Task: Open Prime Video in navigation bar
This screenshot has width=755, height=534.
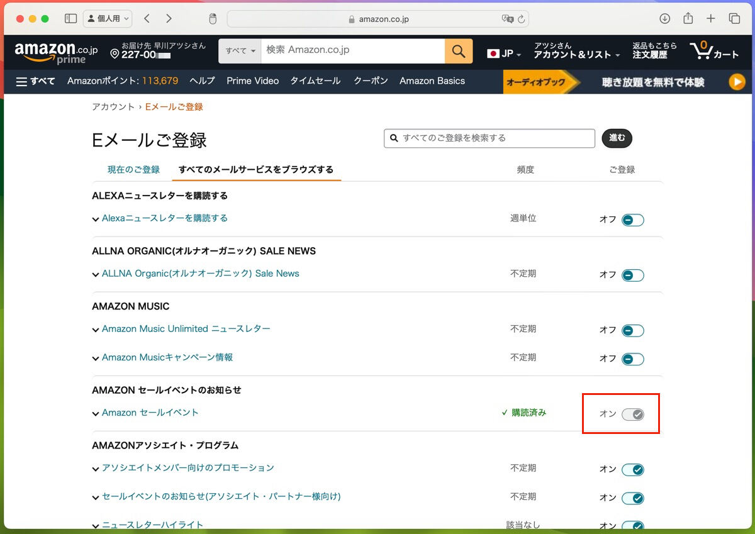Action: pyautogui.click(x=253, y=81)
